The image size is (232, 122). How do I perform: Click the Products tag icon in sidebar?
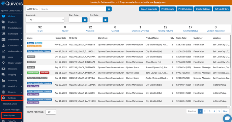(3, 22)
